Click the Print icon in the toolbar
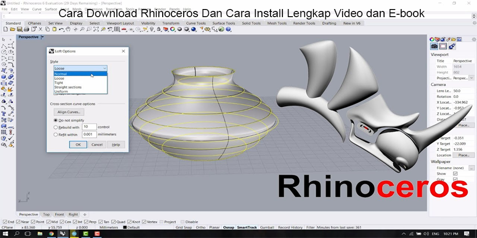This screenshot has height=238, width=477. [26, 29]
